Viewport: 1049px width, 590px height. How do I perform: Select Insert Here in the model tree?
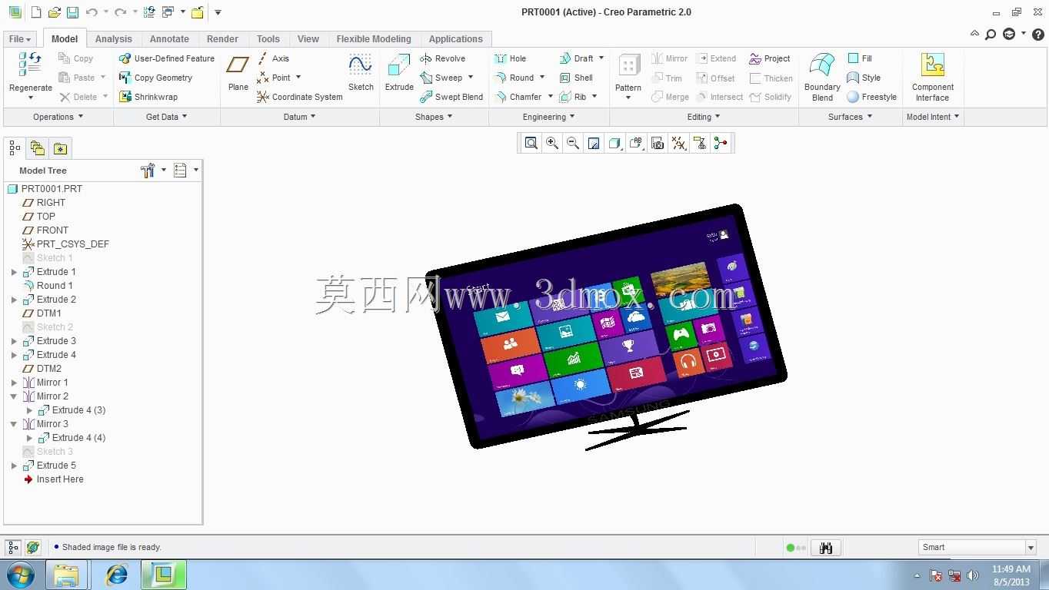pyautogui.click(x=53, y=479)
